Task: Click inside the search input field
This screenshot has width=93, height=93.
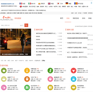Action: [10, 25]
